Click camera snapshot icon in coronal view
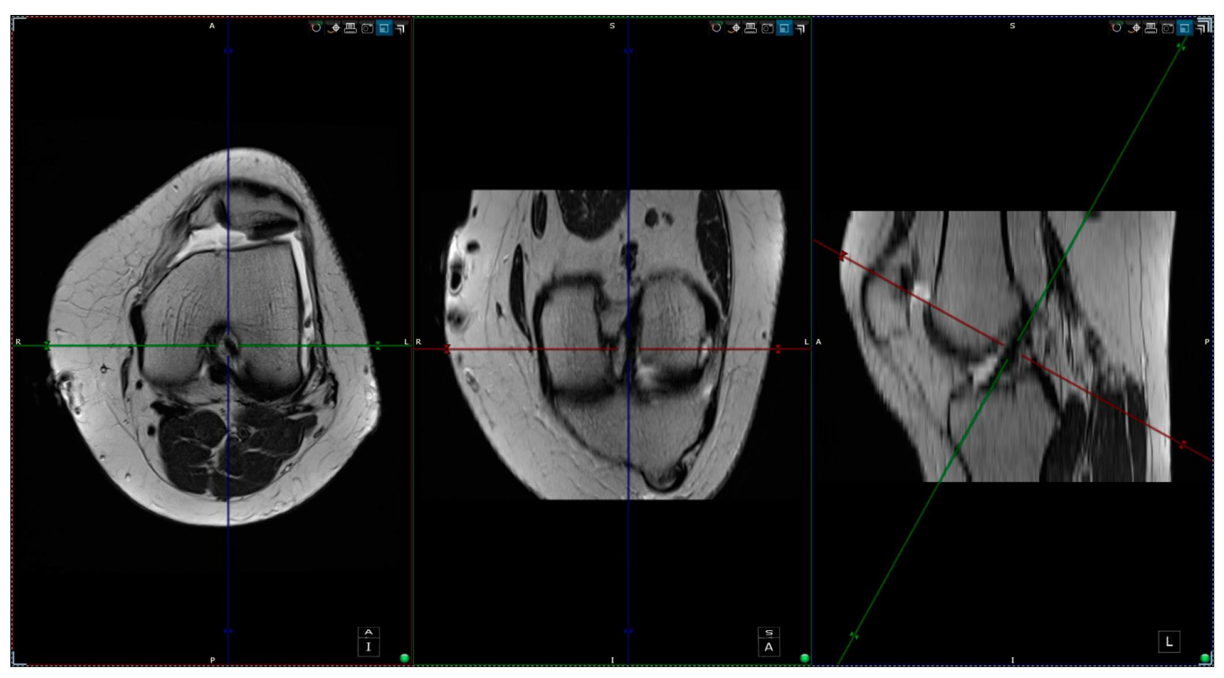This screenshot has height=678, width=1224. [767, 28]
